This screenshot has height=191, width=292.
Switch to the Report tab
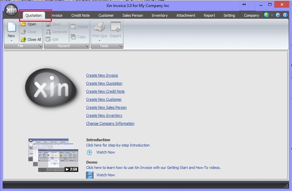[209, 15]
